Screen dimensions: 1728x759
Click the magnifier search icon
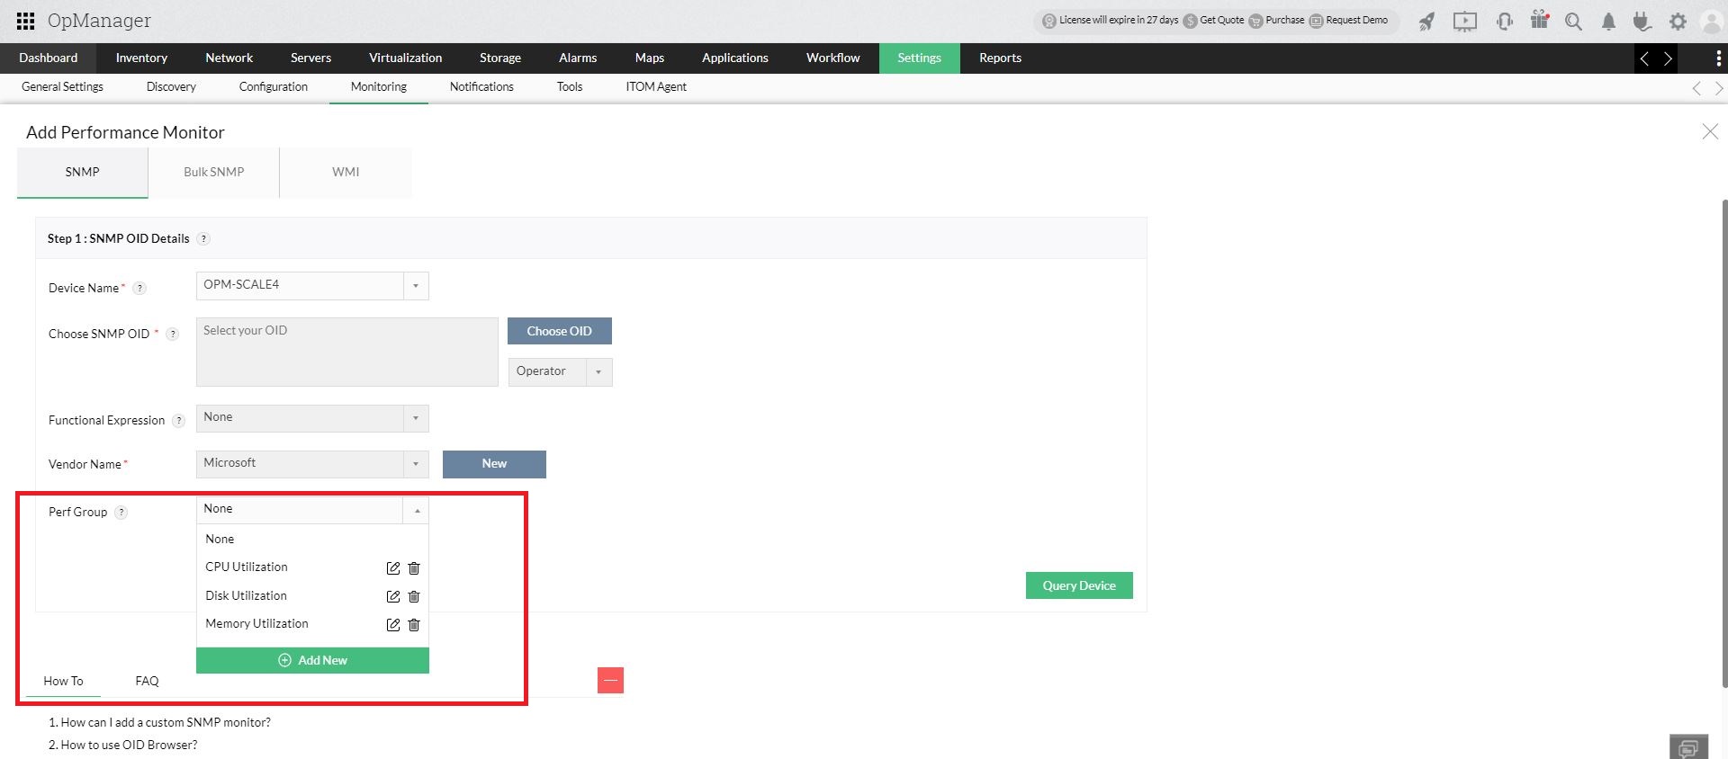click(x=1573, y=22)
